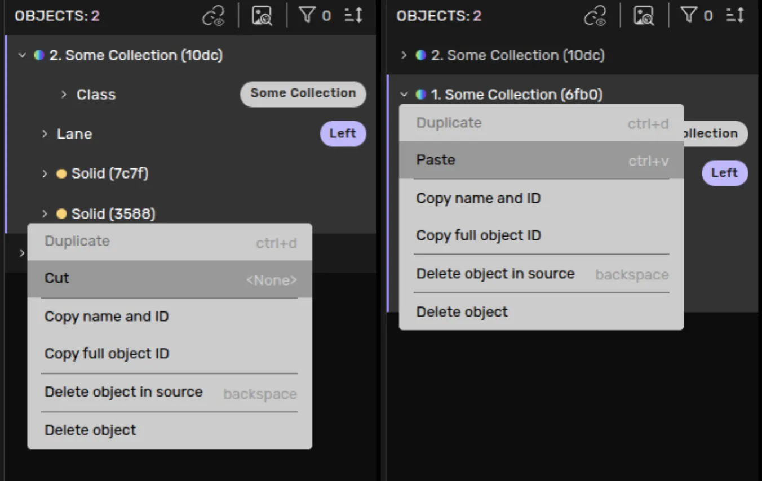The image size is (762, 481).
Task: Click the image search icon in left panel
Action: (262, 16)
